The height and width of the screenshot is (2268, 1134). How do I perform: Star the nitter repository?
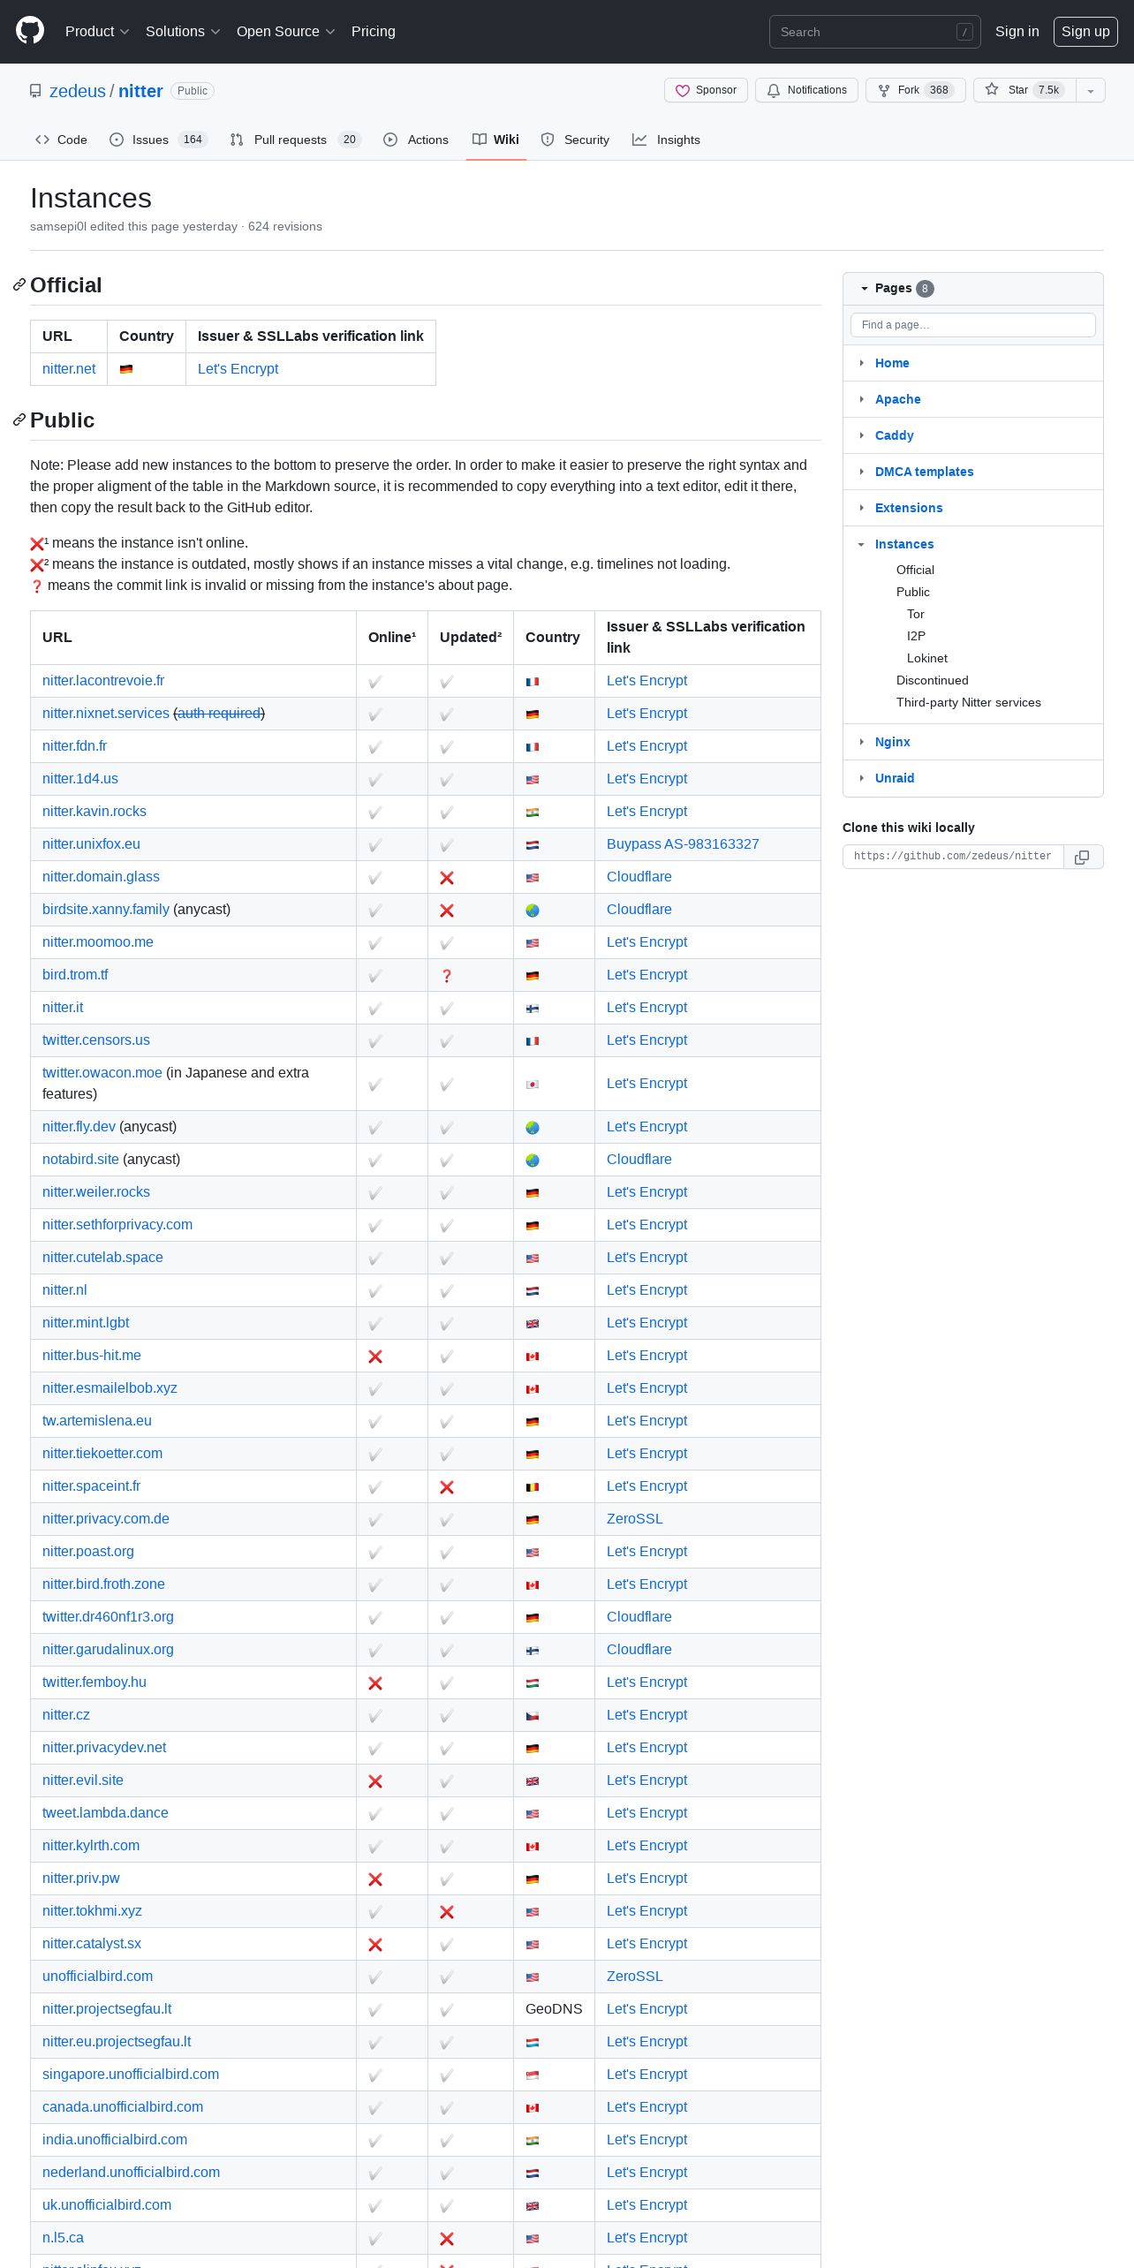click(1024, 90)
